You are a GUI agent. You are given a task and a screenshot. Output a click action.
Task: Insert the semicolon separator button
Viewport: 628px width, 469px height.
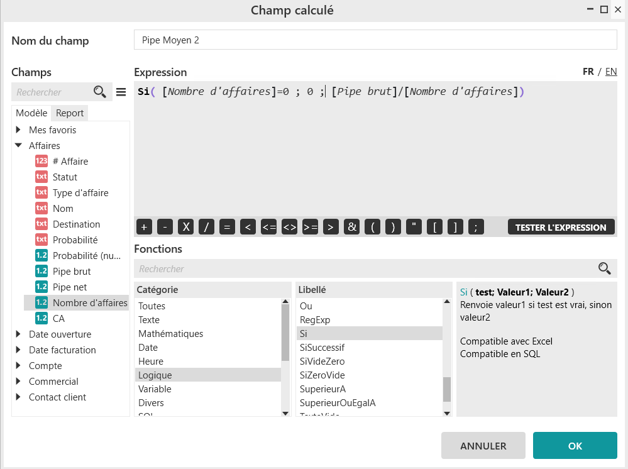pos(476,227)
